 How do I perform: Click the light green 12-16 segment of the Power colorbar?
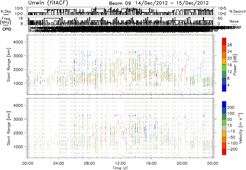tap(224, 68)
